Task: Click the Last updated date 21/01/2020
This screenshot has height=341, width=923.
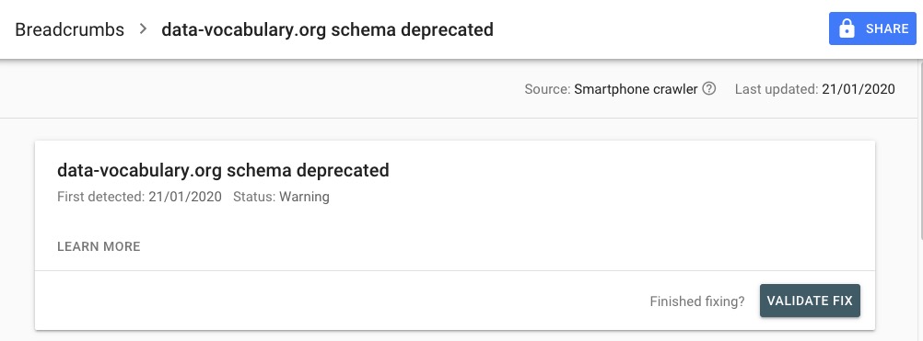Action: [x=859, y=89]
